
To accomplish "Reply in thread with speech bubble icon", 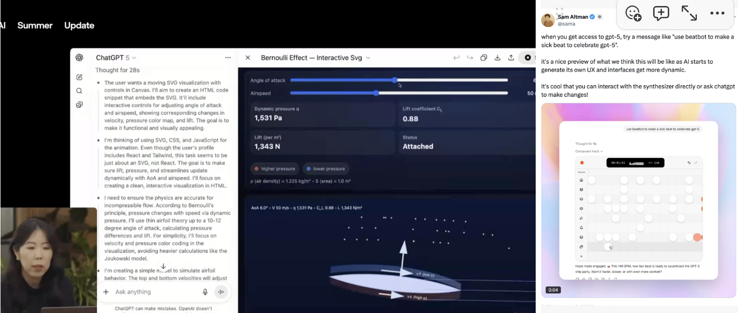I will click(661, 14).
